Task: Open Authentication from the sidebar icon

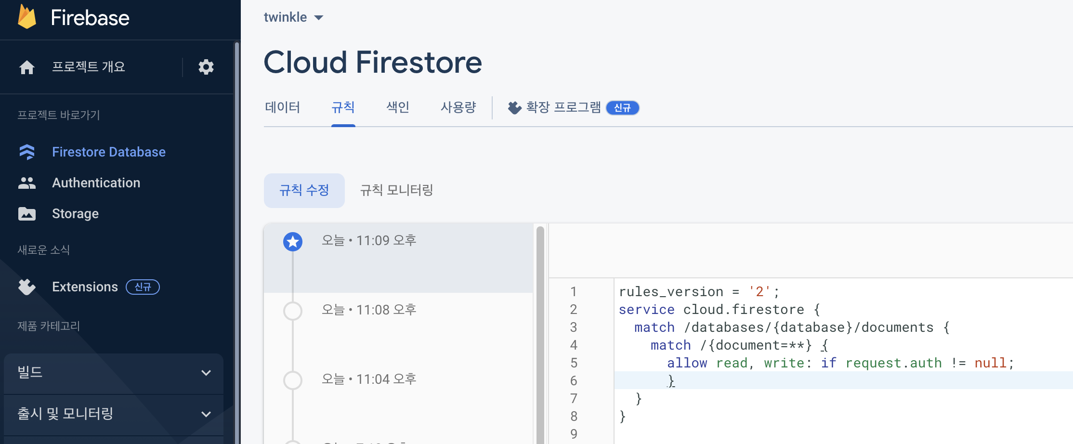Action: click(27, 183)
